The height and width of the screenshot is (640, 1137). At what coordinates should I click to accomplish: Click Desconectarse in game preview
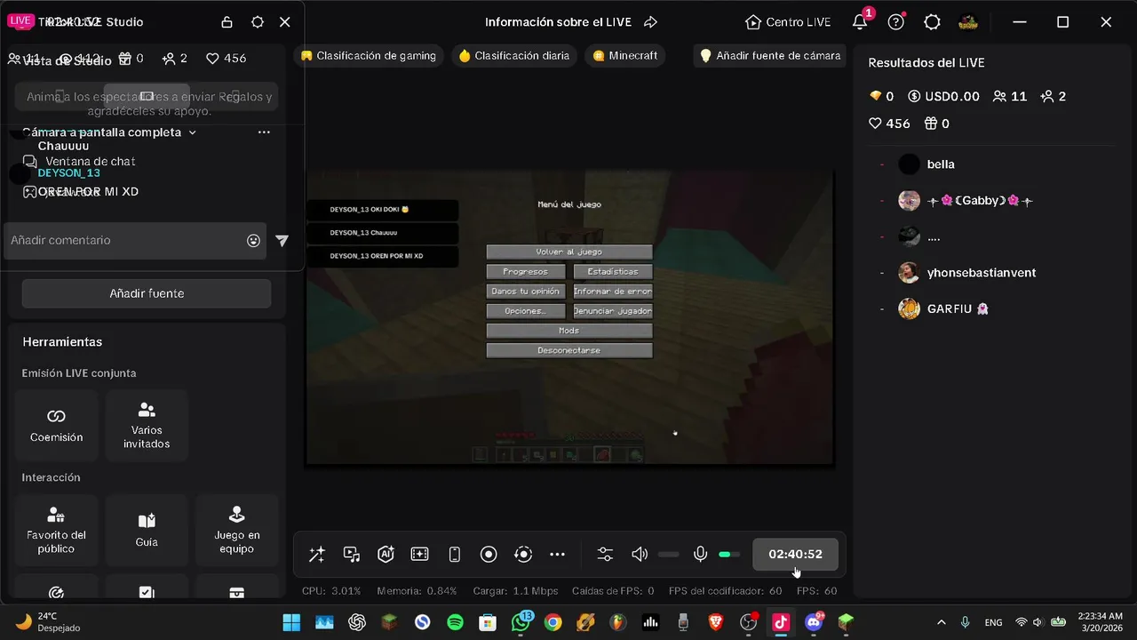[568, 350]
